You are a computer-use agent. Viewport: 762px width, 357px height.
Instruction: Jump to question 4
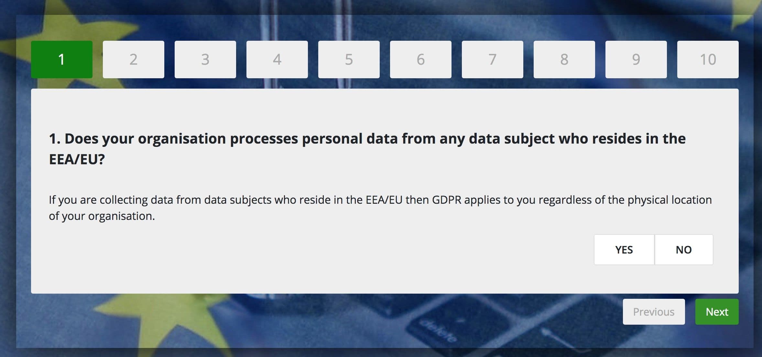(277, 59)
